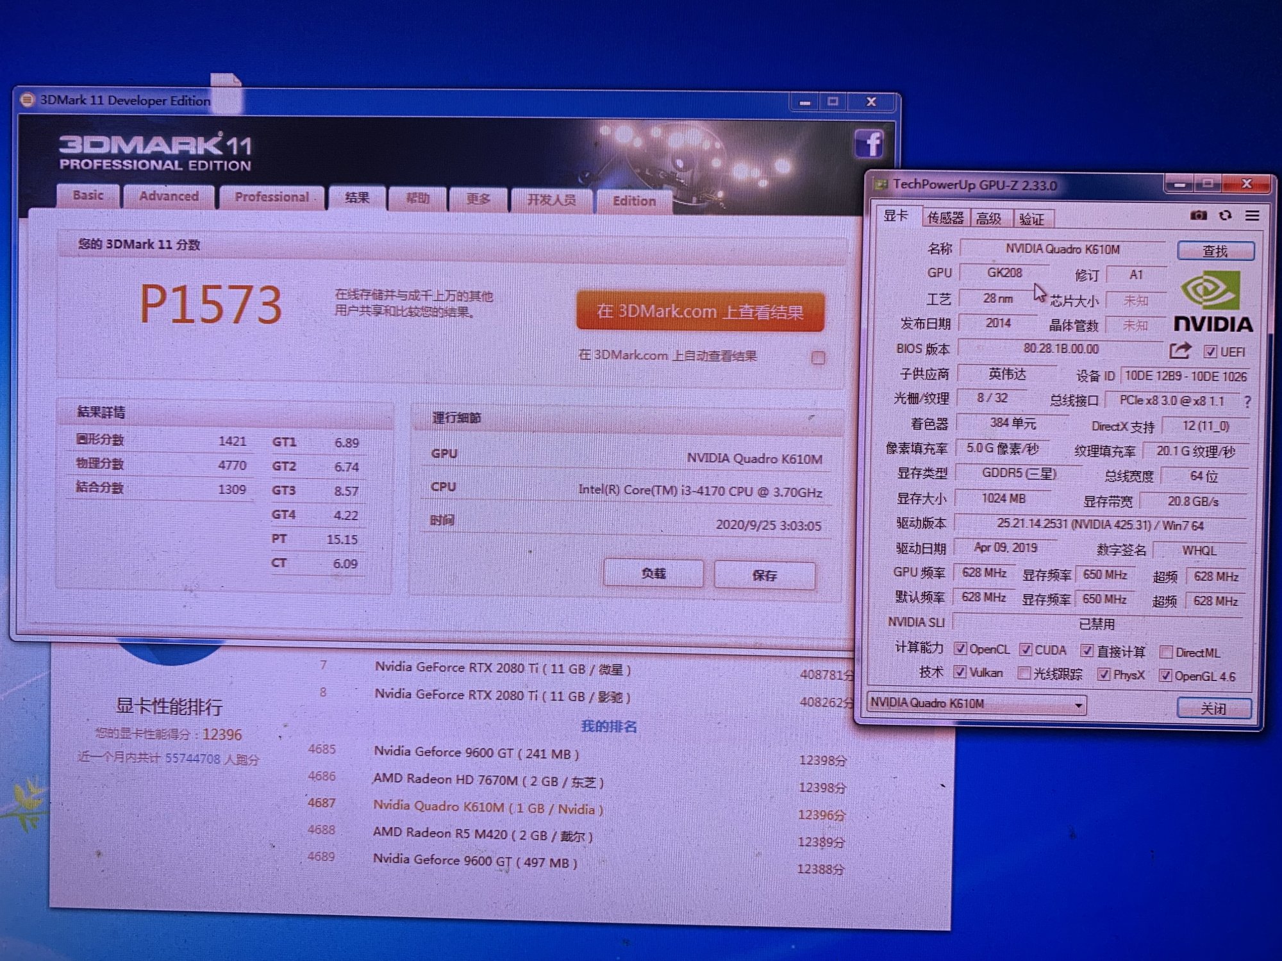Toggle the UEFI checkbox
Screen dimensions: 1282x961
coord(1210,352)
